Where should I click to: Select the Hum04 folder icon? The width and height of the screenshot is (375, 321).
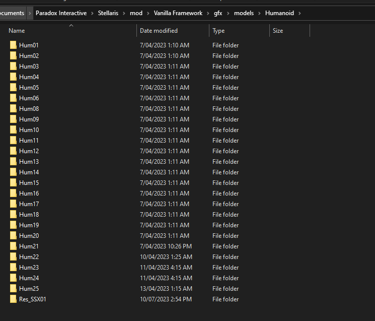coord(13,77)
